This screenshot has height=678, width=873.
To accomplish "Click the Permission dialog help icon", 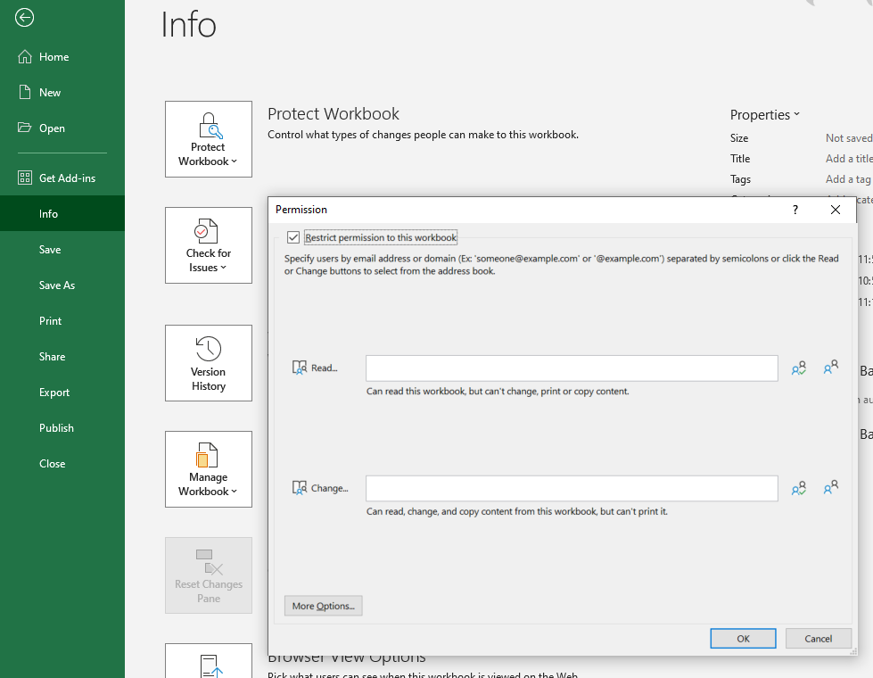I will click(795, 210).
